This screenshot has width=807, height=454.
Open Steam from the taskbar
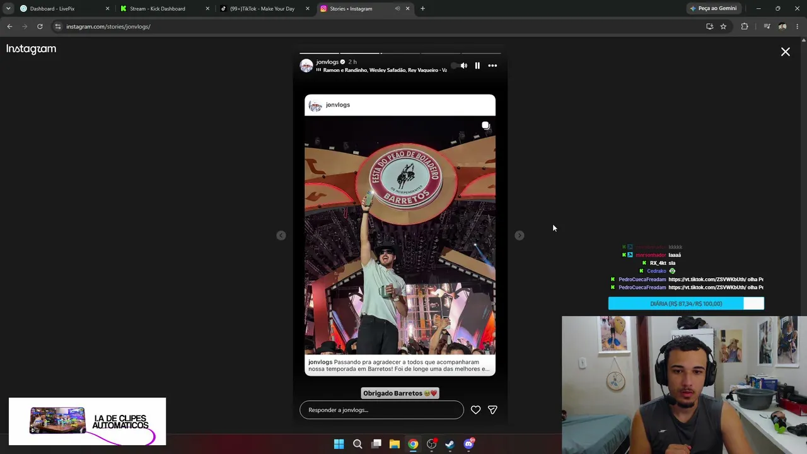(450, 444)
